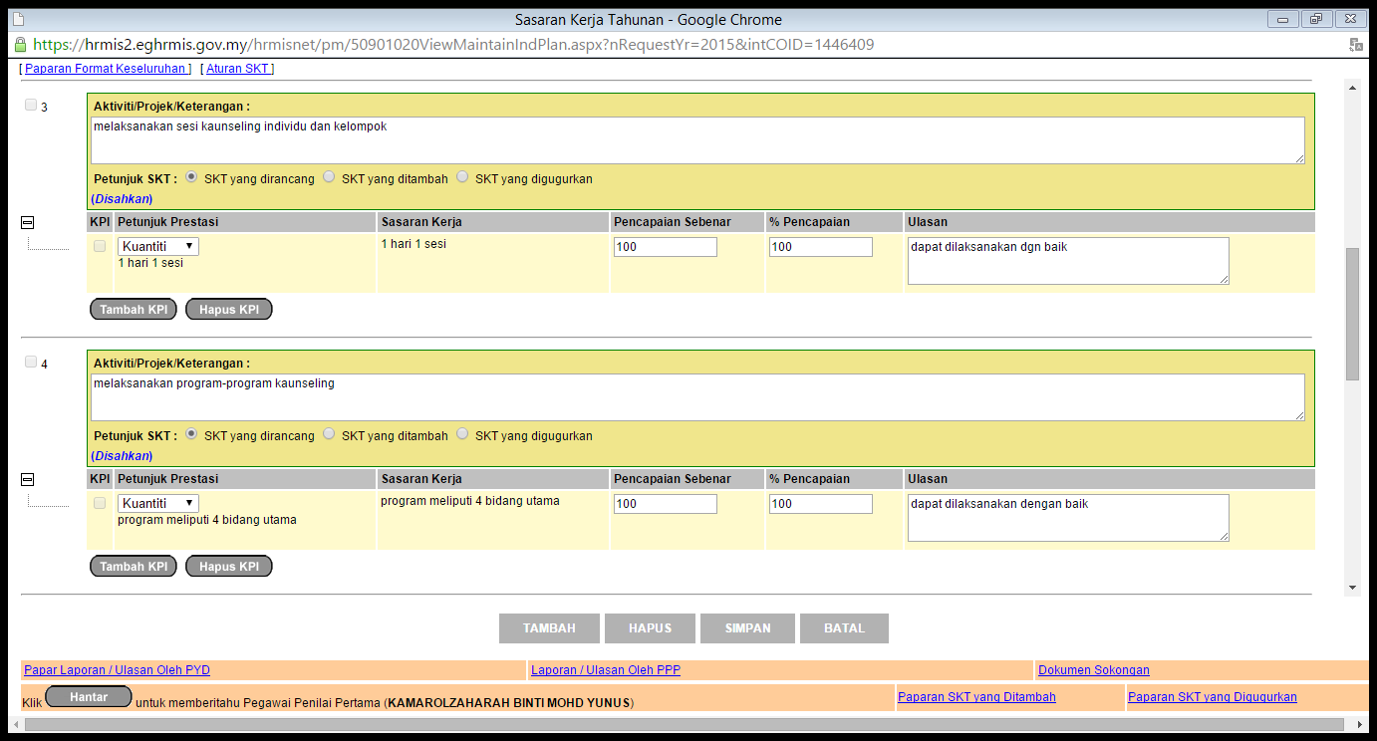Click name 'KAMAROLZAHARAH BINTI MOHD YUNUS'
The image size is (1377, 741).
pyautogui.click(x=509, y=703)
